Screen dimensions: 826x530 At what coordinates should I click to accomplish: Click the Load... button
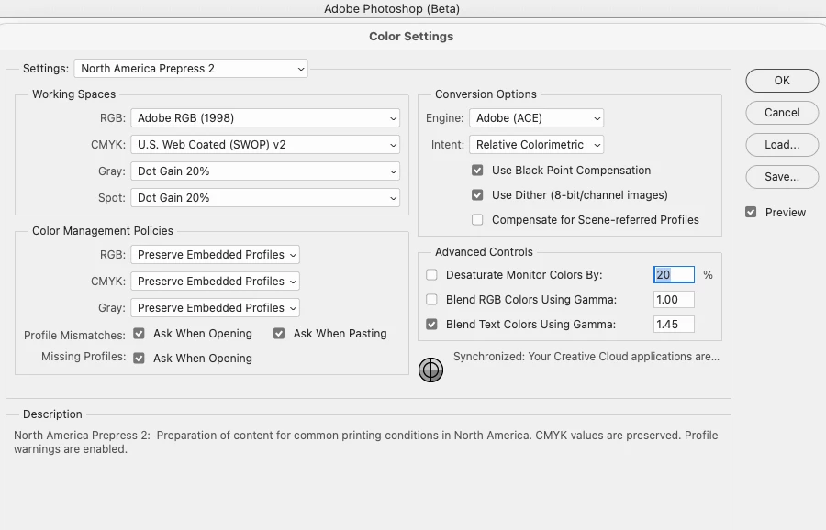[x=782, y=145]
